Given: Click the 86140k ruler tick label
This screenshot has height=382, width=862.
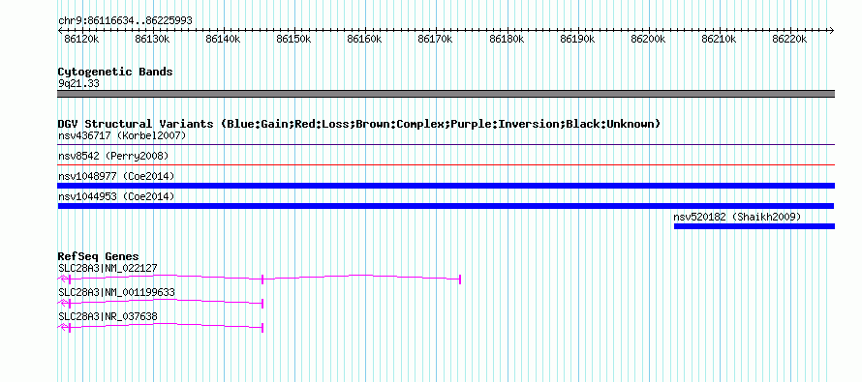Looking at the screenshot, I should pos(223,40).
